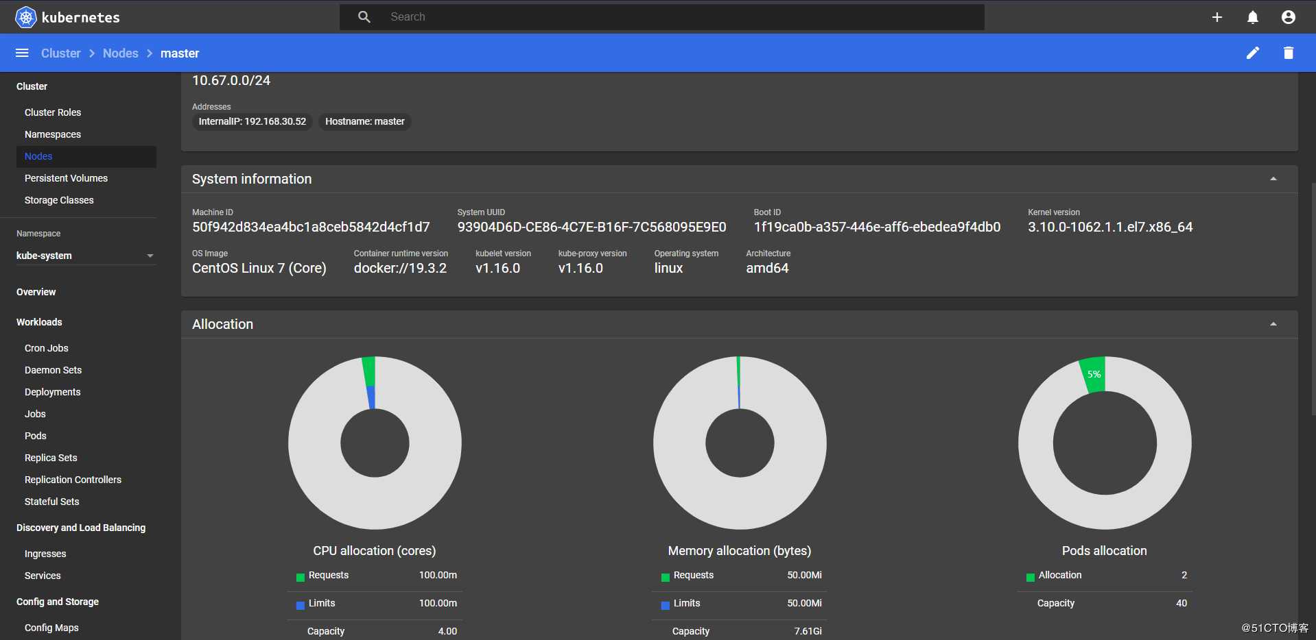The width and height of the screenshot is (1316, 640).
Task: Click green Pods Allocation legend swatch
Action: pos(1030,578)
